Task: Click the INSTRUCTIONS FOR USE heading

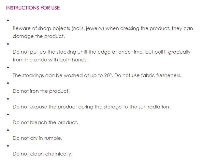Action: (x=33, y=8)
